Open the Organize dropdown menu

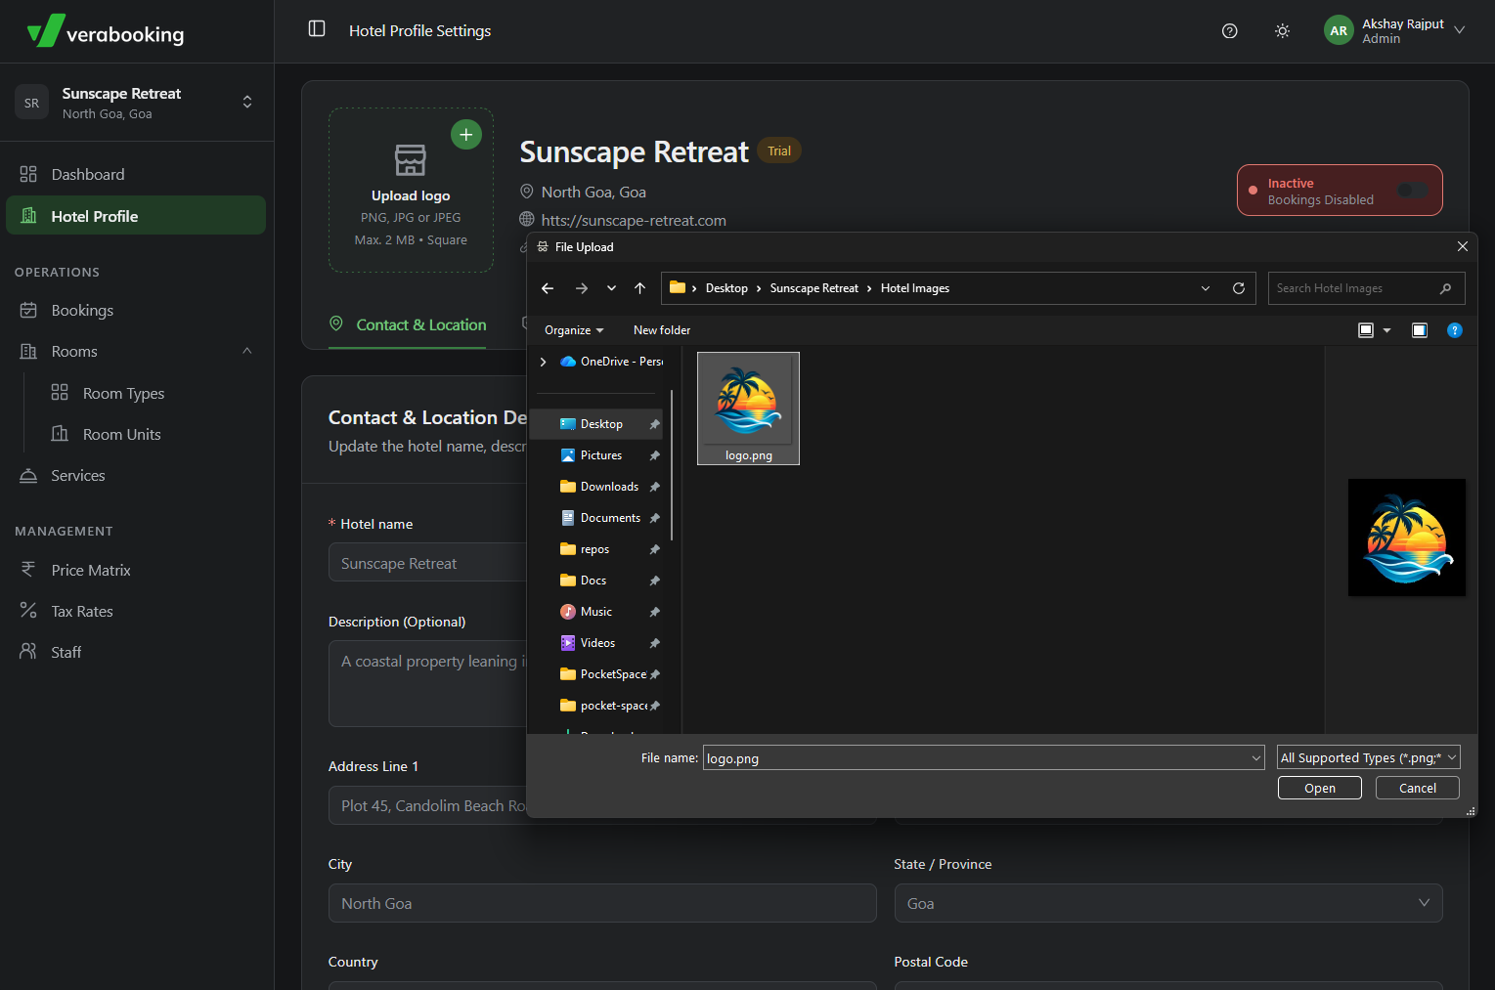(574, 330)
